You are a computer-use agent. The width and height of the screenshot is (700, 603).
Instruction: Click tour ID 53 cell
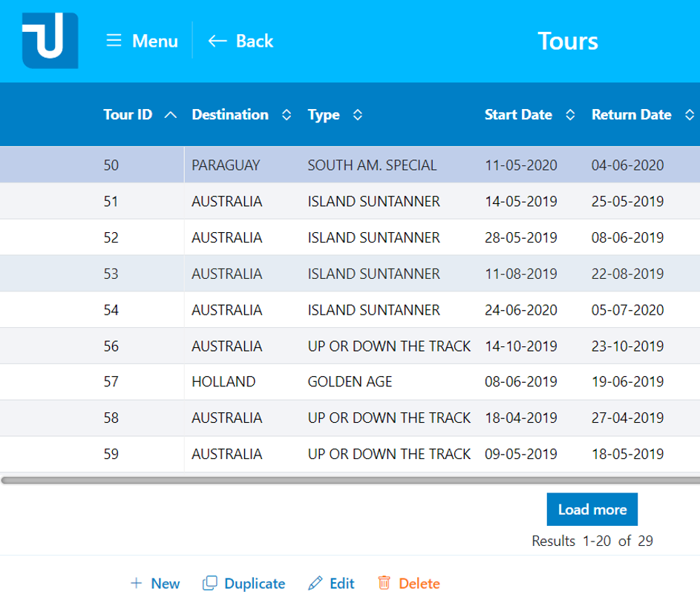111,274
